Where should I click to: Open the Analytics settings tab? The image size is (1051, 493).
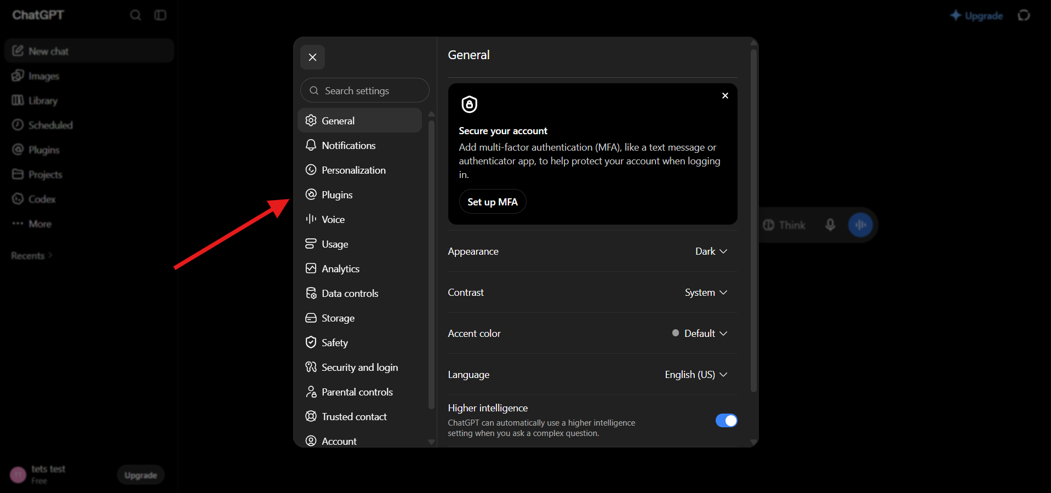359,268
